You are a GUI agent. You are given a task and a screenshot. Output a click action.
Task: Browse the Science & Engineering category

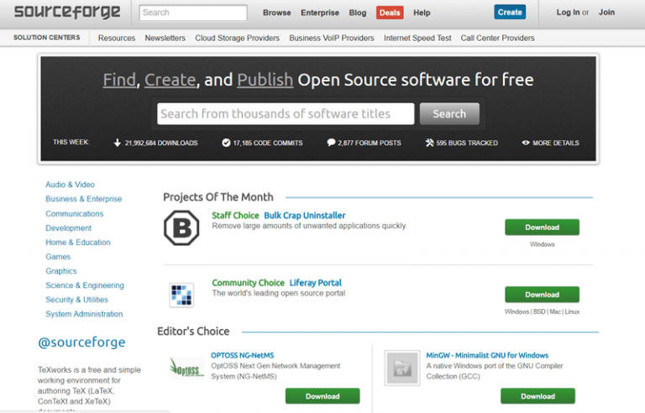click(85, 285)
